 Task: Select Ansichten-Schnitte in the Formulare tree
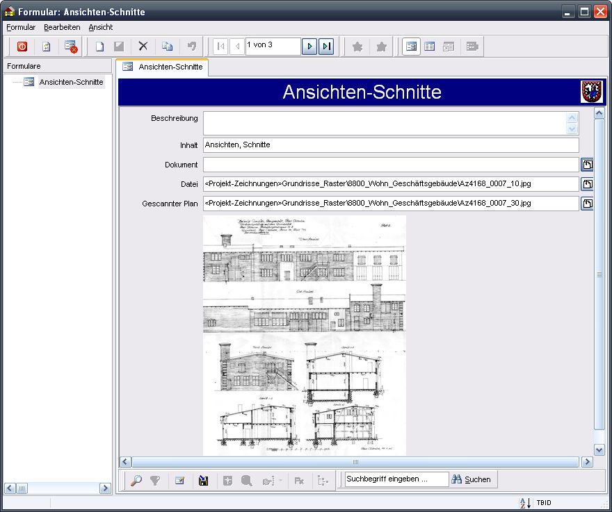[x=71, y=82]
